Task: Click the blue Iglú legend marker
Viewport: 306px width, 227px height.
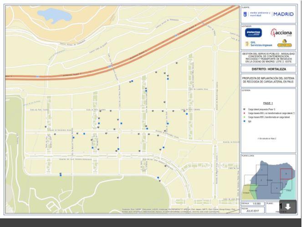Action: pyautogui.click(x=244, y=121)
